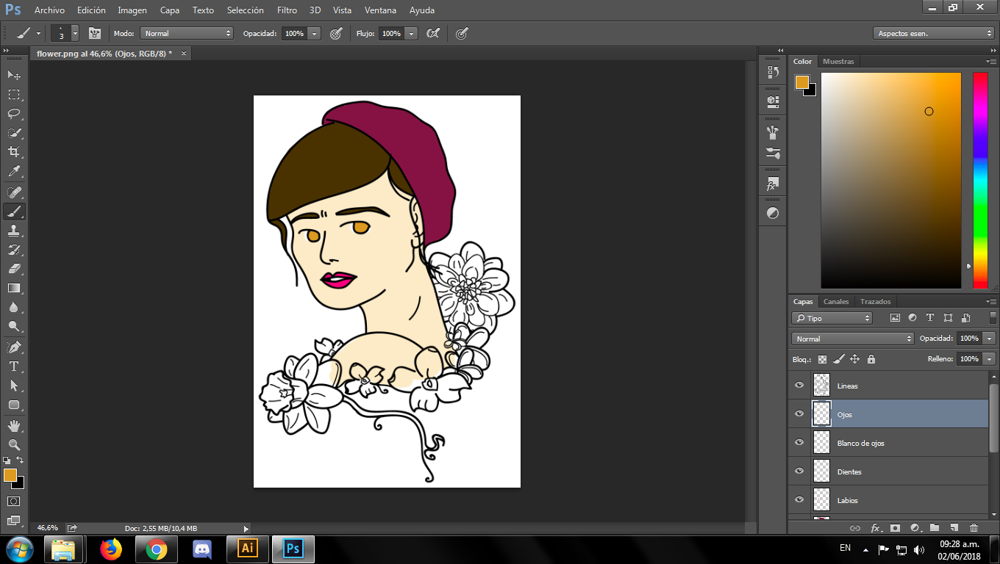This screenshot has width=1000, height=564.
Task: Open the Aspectos esen. workspace dropdown
Action: 934,33
